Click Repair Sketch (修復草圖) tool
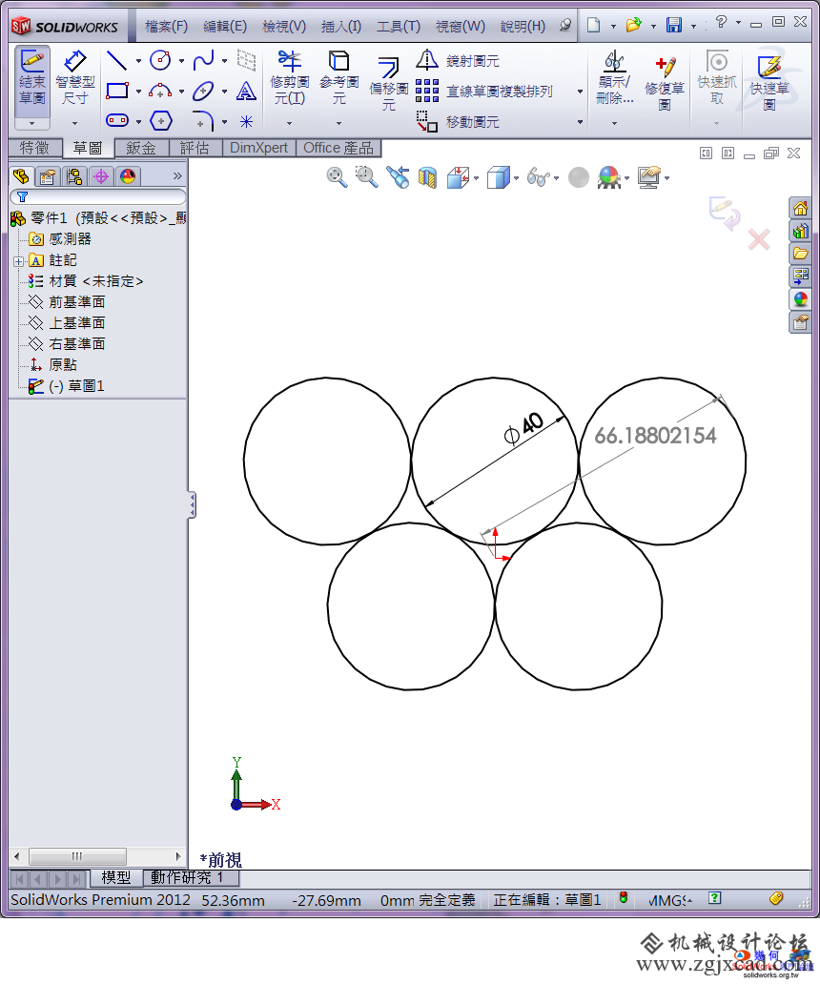 (x=665, y=84)
